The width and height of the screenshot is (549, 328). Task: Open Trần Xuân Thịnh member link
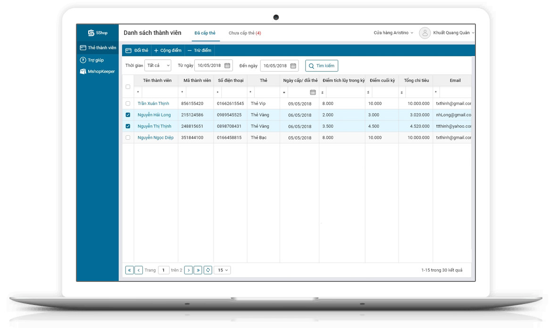(153, 104)
